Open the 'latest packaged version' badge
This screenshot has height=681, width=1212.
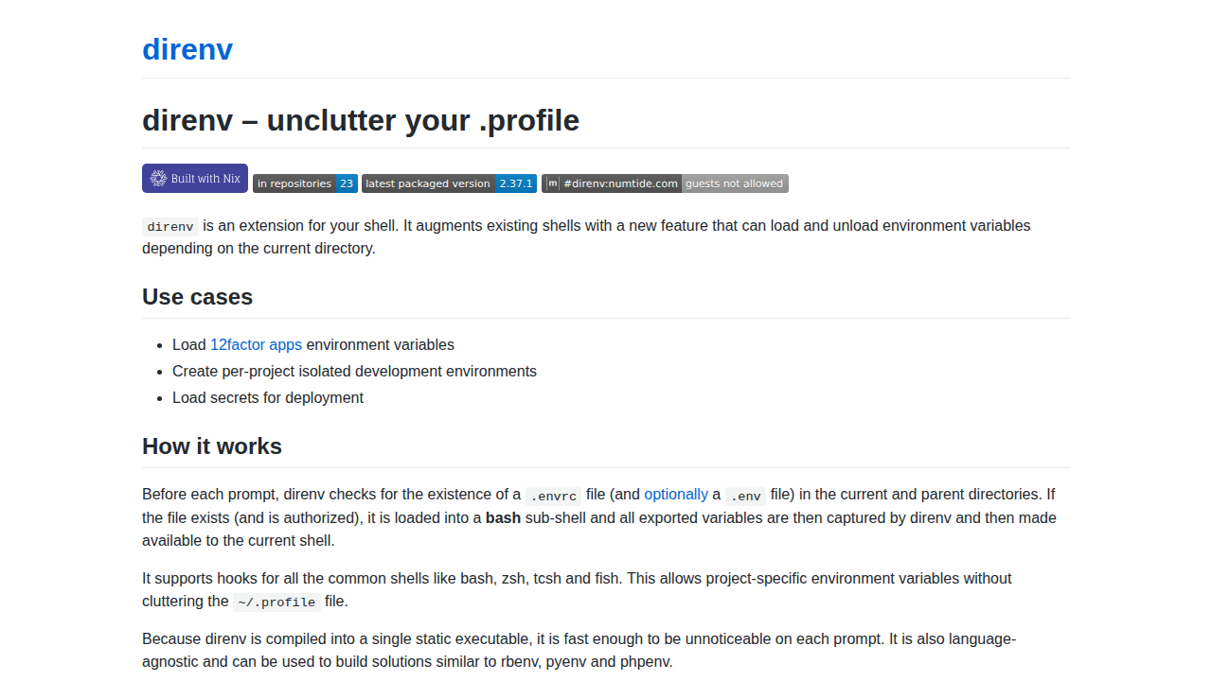tap(428, 183)
